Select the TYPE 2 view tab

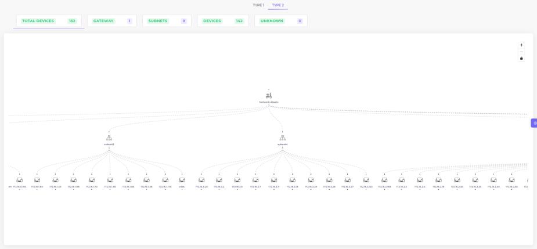277,5
